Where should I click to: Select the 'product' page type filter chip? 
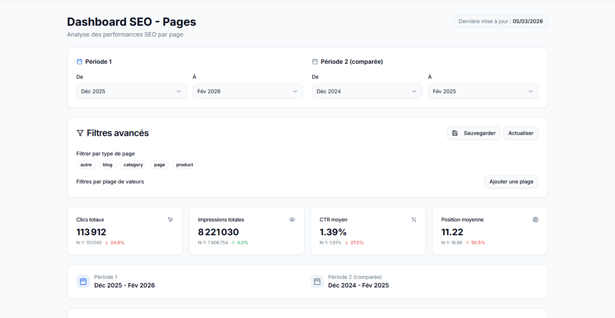point(185,165)
